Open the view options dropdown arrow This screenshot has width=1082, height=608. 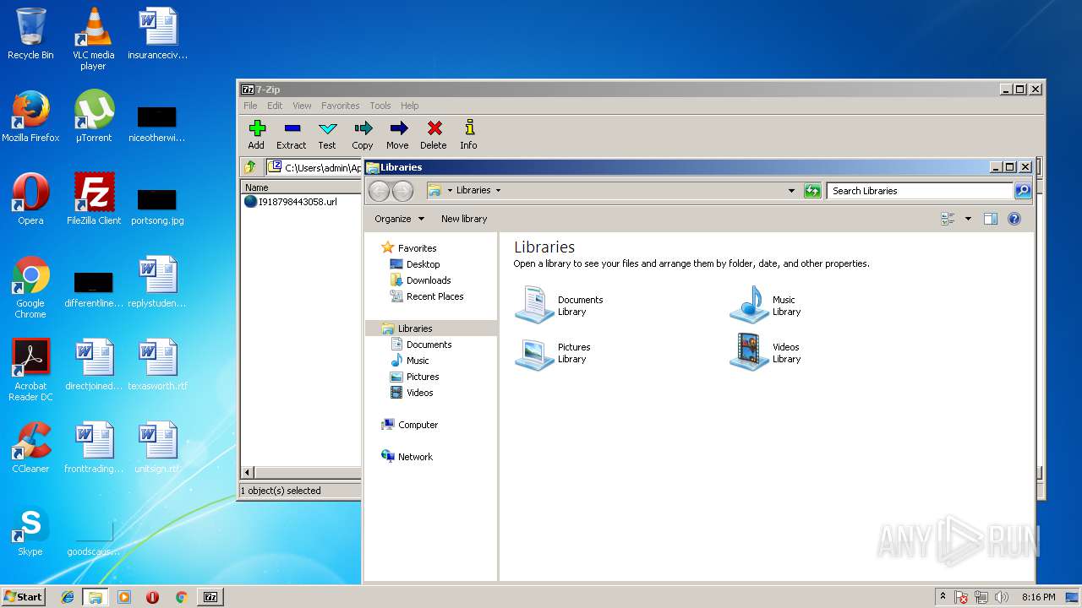(x=968, y=219)
